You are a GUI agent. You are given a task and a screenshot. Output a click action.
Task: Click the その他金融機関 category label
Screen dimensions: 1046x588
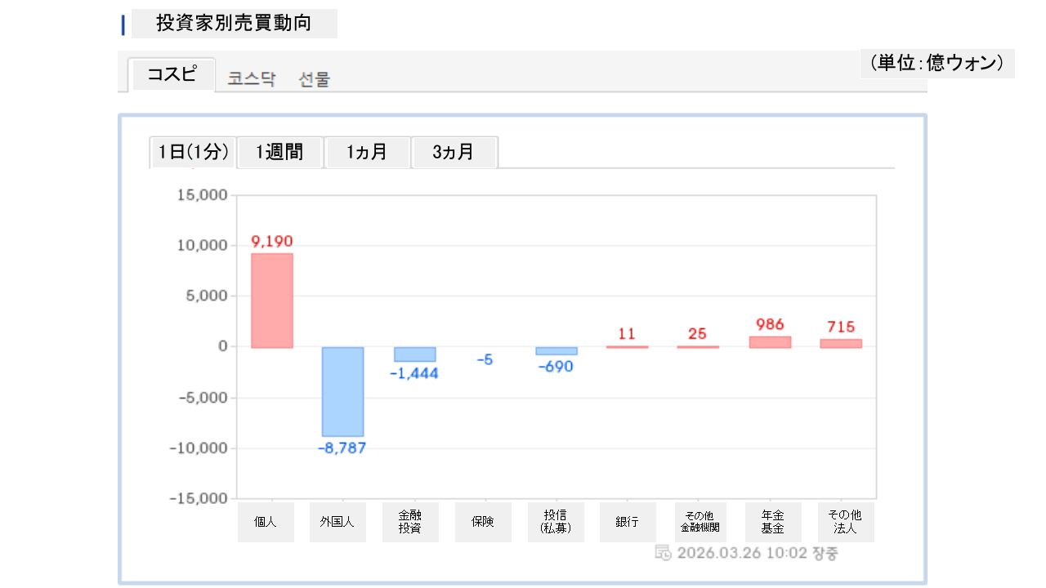pos(699,522)
